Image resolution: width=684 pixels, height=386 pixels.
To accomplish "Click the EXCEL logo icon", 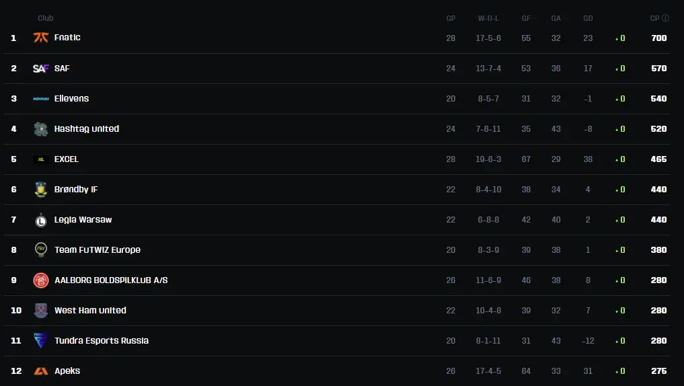I will 41,159.
